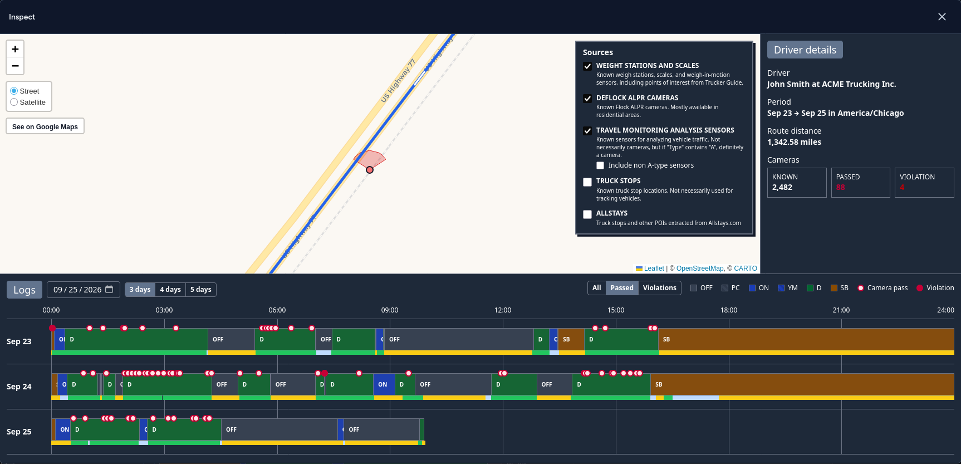Enable the Allstays source
961x464 pixels.
(x=587, y=214)
